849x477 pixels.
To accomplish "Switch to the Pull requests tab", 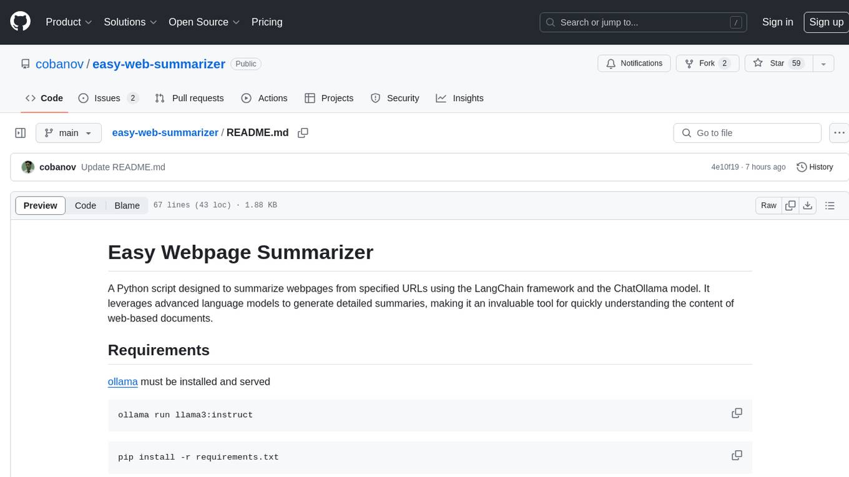I will 189,98.
